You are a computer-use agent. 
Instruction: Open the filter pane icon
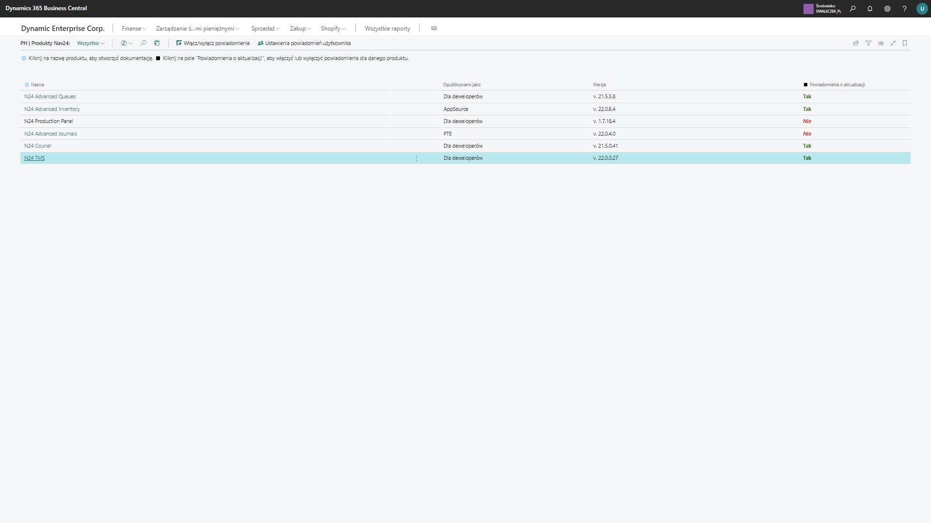[868, 43]
